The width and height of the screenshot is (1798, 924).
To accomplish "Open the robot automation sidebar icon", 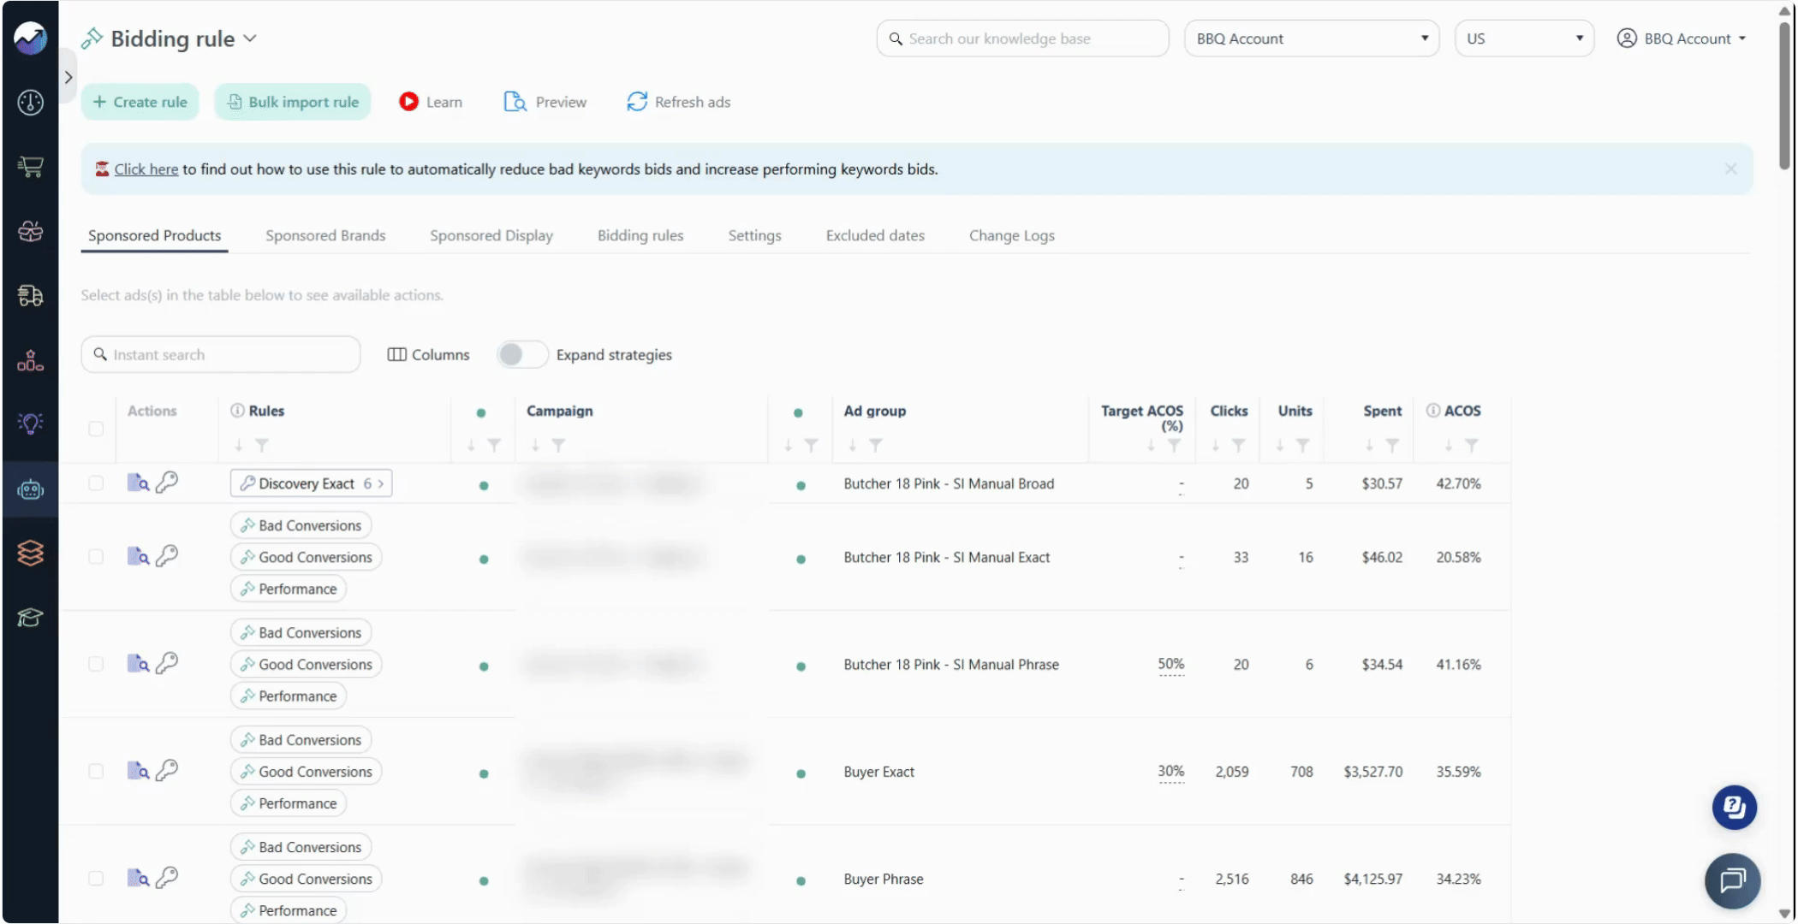I will tap(31, 489).
